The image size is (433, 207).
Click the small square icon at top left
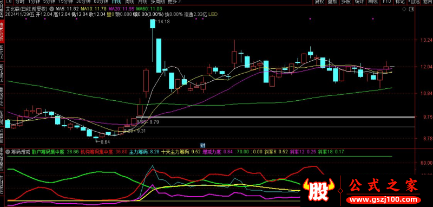coord(8,2)
